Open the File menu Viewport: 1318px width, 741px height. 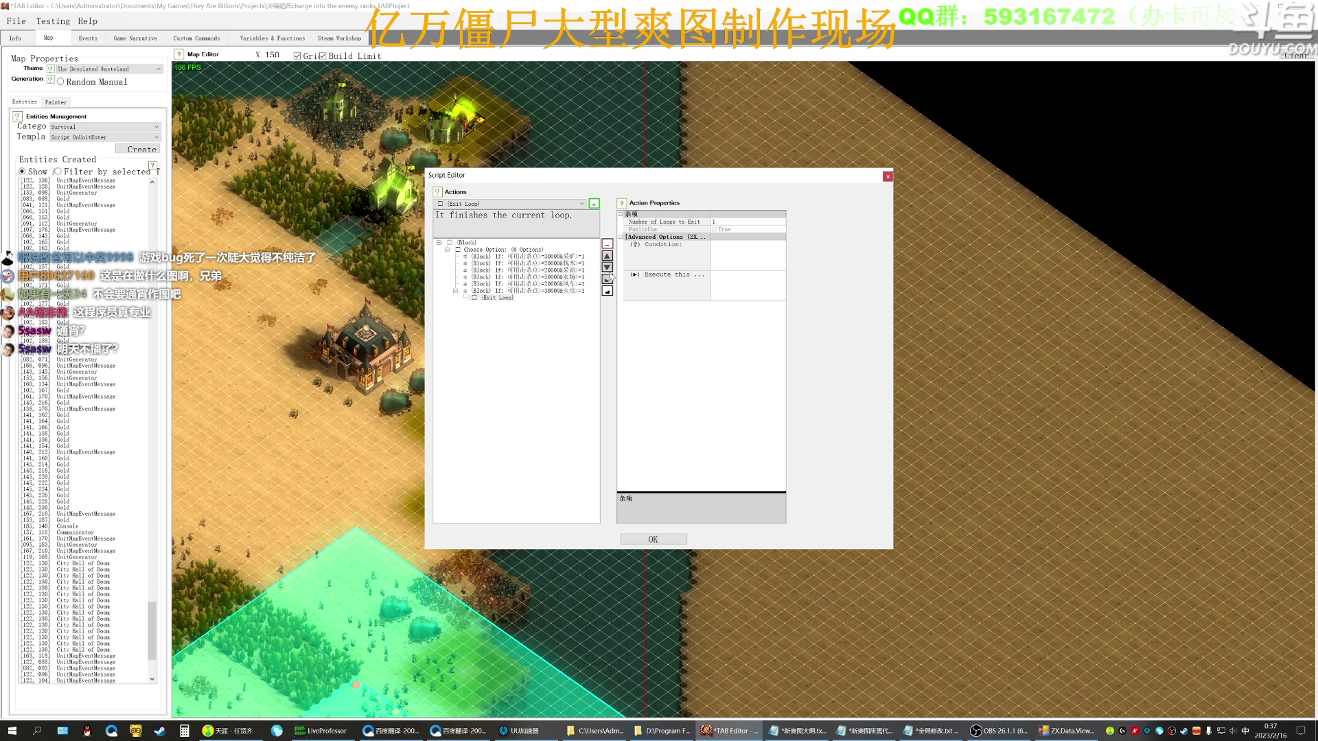[16, 21]
